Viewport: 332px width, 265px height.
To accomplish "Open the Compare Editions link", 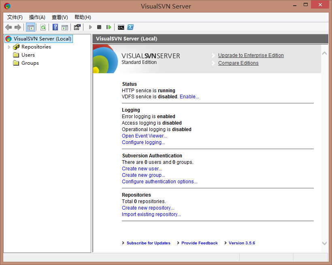I will click(x=238, y=63).
